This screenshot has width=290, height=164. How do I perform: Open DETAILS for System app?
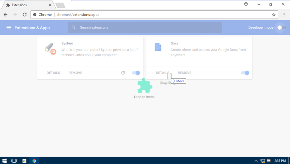pos(53,73)
